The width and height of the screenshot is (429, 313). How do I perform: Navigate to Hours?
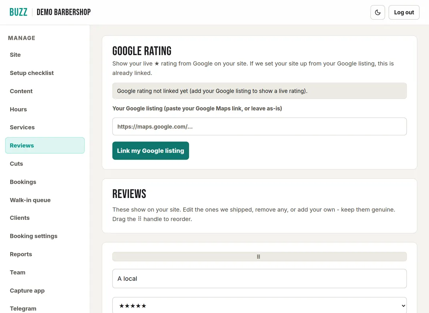pos(45,109)
